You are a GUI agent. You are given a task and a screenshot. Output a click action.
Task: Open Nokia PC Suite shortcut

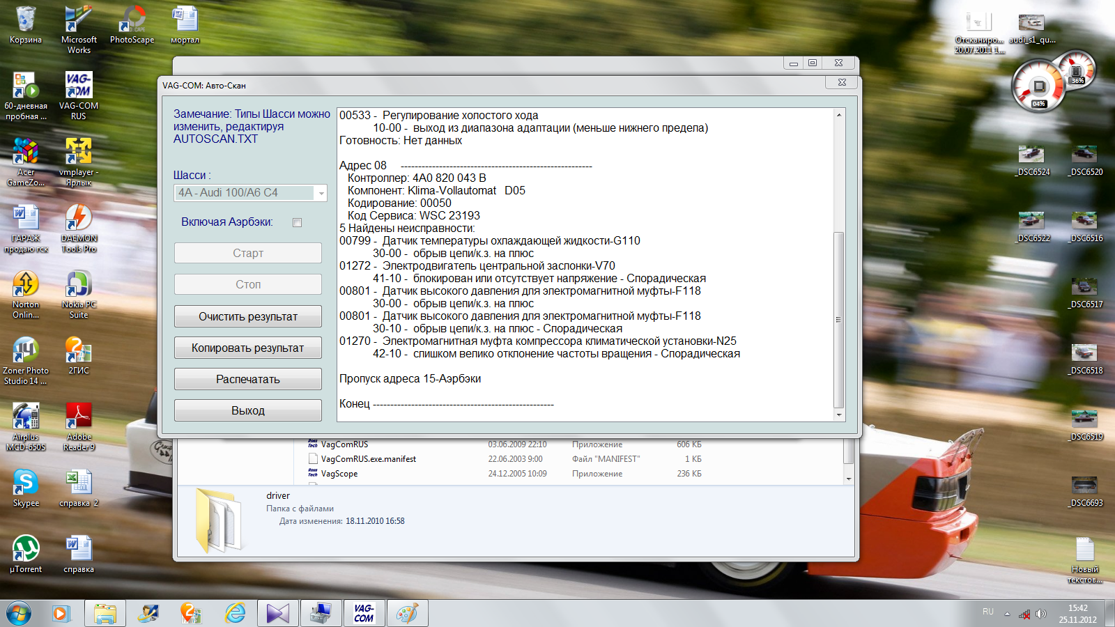pyautogui.click(x=79, y=285)
